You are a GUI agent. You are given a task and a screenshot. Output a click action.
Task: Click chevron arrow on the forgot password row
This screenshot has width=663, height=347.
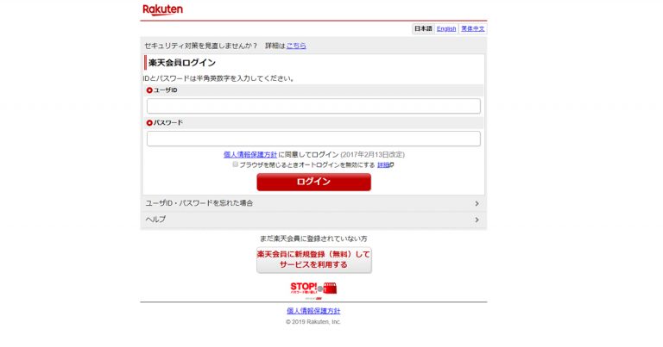[477, 204]
